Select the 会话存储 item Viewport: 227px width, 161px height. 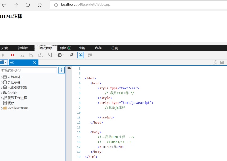[14, 82]
